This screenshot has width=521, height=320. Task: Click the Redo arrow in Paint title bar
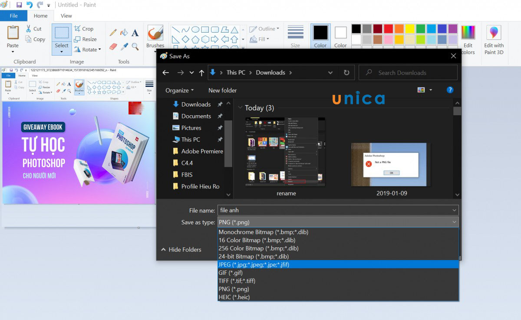(x=40, y=5)
